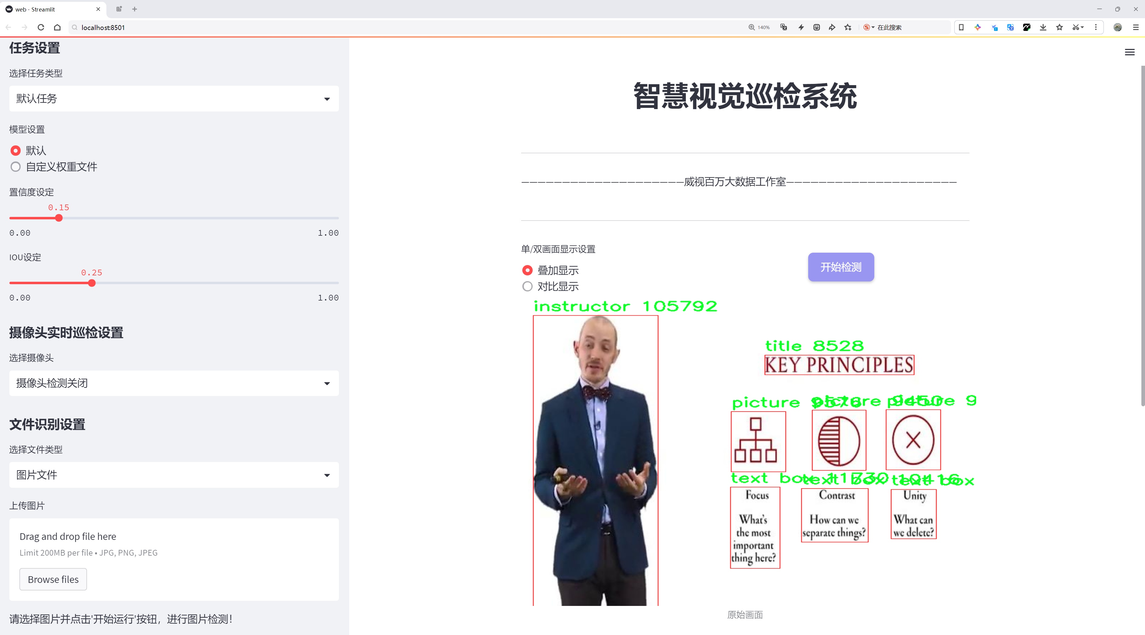This screenshot has height=635, width=1145.
Task: Open the browser downloads icon
Action: [1043, 27]
